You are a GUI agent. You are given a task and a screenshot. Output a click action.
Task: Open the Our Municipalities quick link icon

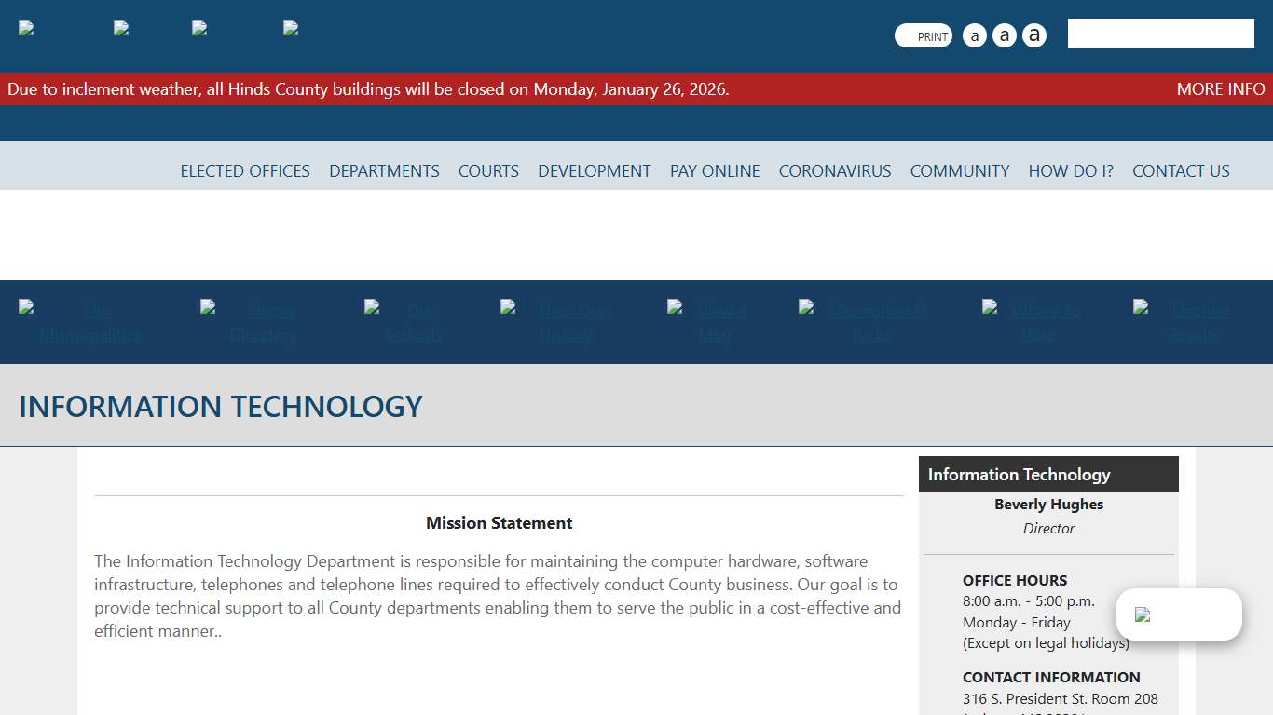[x=27, y=309]
